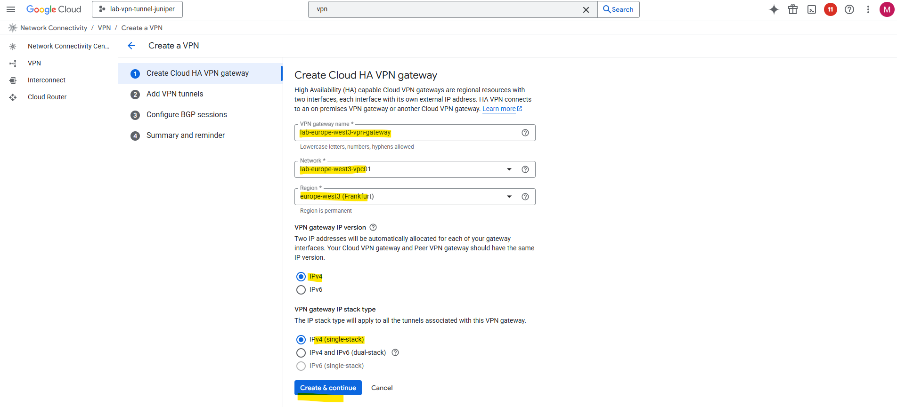Viewport: 897px width, 407px height.
Task: Cancel the VPN gateway creation
Action: 382,388
